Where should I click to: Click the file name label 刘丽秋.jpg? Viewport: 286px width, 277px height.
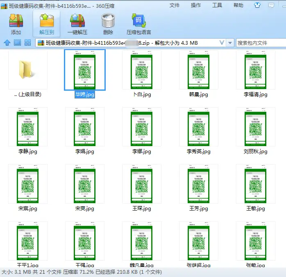tap(255, 151)
